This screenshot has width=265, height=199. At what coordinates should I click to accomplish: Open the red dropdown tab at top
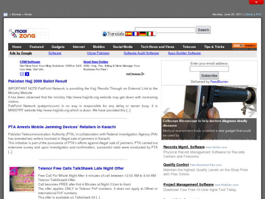point(256,2)
